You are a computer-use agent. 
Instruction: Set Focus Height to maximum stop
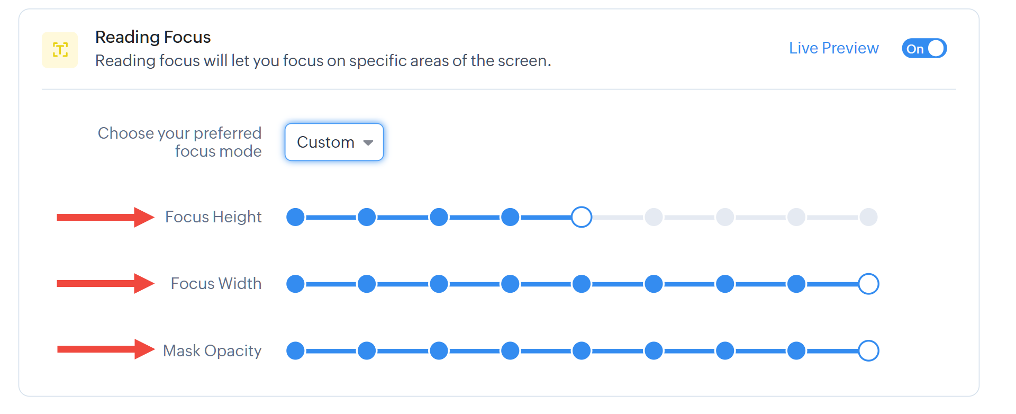click(868, 217)
